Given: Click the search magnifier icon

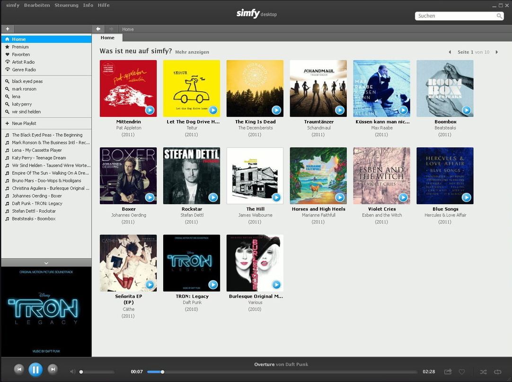Looking at the screenshot, I should pyautogui.click(x=499, y=16).
